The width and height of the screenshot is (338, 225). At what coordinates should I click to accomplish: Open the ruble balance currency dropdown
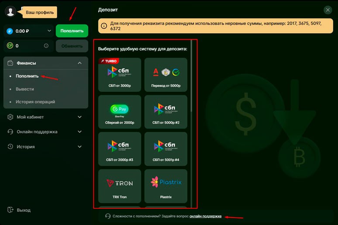[x=48, y=31]
